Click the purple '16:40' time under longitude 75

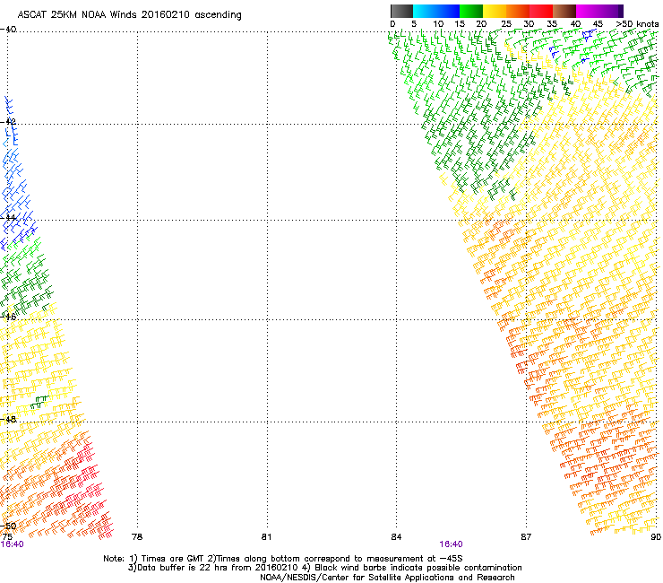tap(13, 544)
